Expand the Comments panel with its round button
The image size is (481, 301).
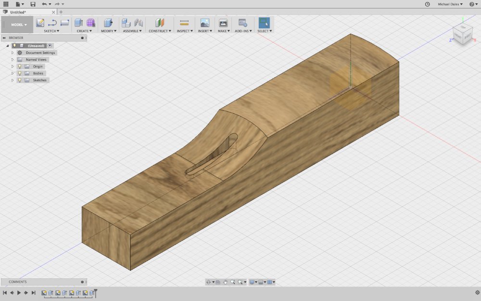point(82,282)
